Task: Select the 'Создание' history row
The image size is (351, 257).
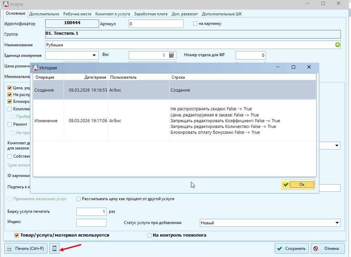Action: pyautogui.click(x=175, y=90)
